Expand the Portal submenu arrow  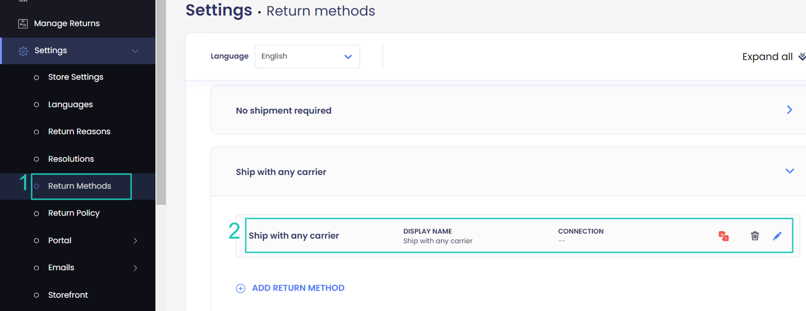coord(135,241)
